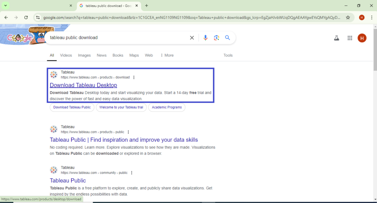Click Welcome to your Tableau trial chip

[x=121, y=107]
